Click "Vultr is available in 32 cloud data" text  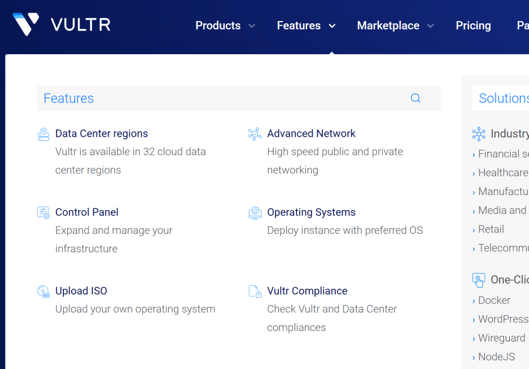point(130,152)
